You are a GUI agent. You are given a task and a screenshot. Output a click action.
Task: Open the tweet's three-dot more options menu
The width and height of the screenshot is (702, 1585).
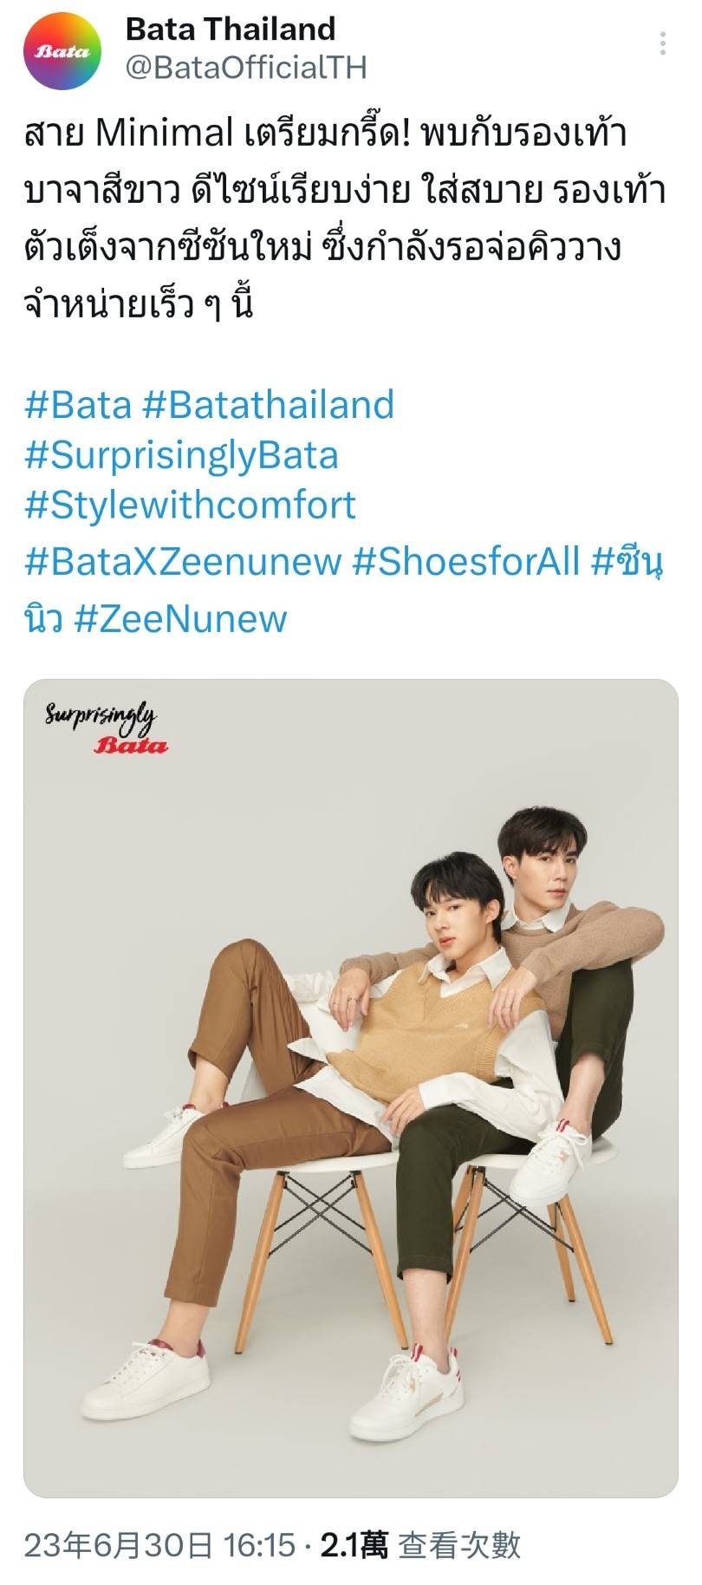[x=664, y=43]
